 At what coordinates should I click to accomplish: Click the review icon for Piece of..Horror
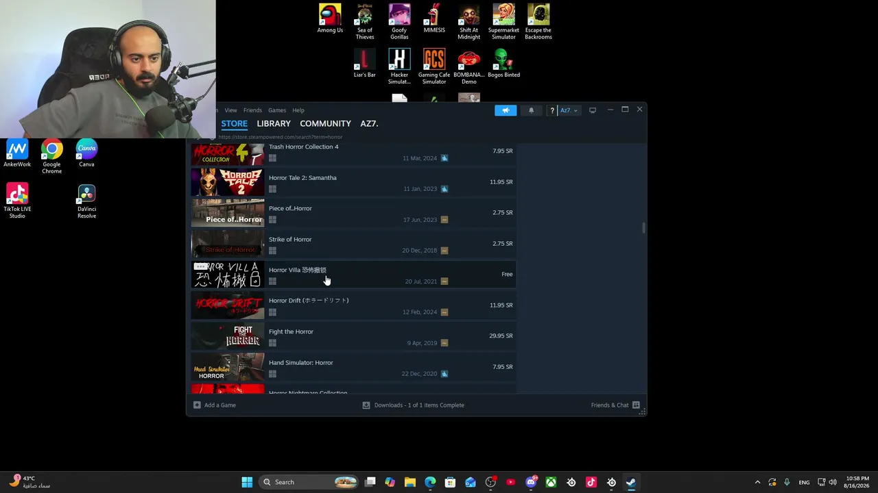tap(444, 220)
